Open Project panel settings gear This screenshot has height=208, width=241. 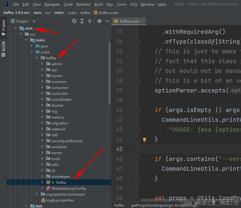pyautogui.click(x=99, y=21)
